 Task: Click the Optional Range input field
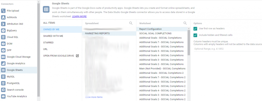(x=228, y=49)
